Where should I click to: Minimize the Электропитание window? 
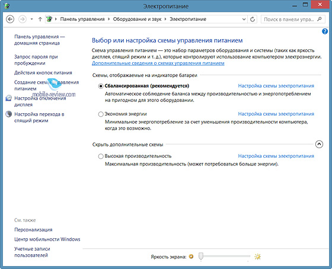tap(295, 6)
